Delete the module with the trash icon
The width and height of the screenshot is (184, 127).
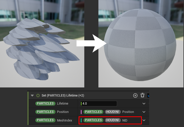[x=142, y=96]
